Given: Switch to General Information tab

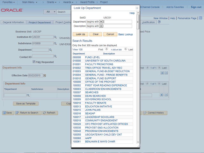Looking at the screenshot, I should [x=13, y=22].
